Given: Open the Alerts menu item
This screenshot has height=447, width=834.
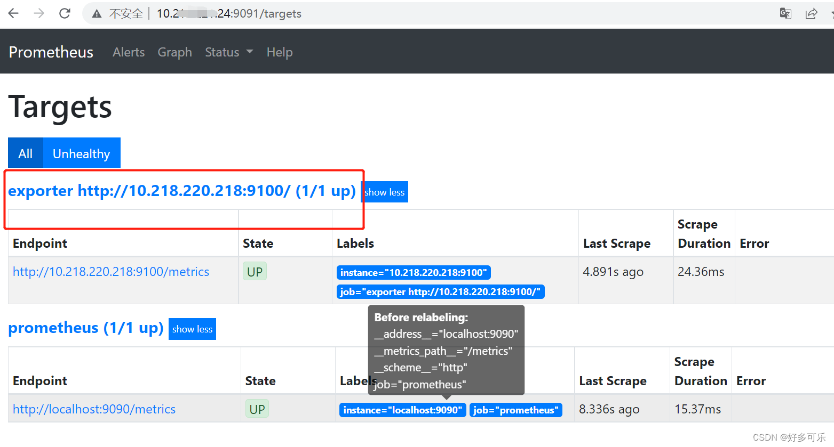Looking at the screenshot, I should pyautogui.click(x=129, y=52).
